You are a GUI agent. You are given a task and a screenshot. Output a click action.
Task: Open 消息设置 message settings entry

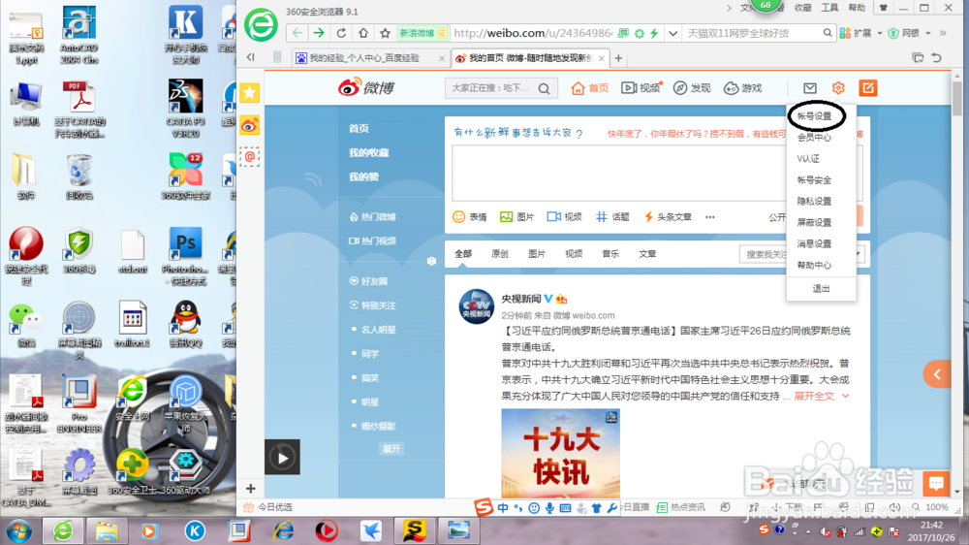814,243
